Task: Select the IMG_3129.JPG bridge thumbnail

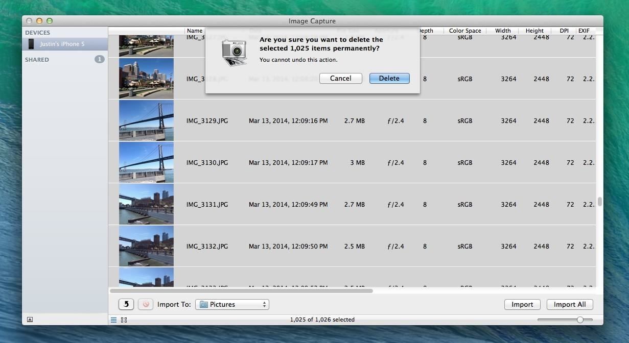Action: [x=146, y=120]
